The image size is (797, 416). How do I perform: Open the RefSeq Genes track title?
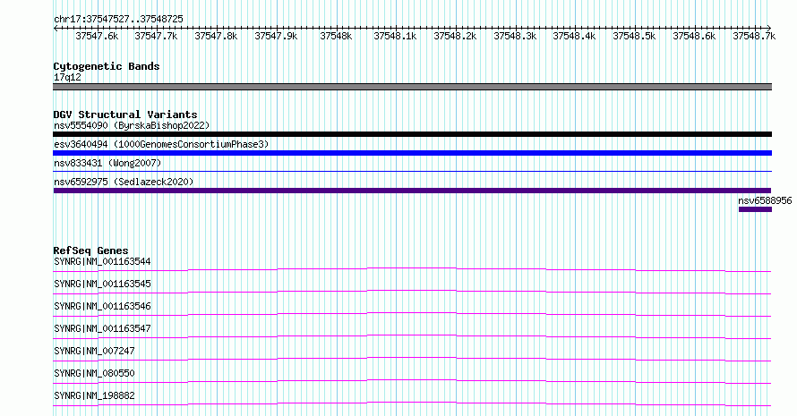[x=90, y=250]
